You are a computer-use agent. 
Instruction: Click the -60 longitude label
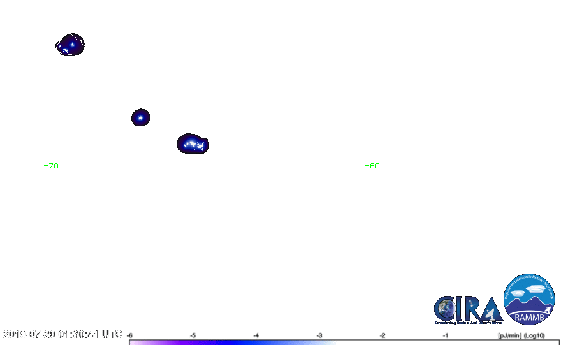click(372, 166)
